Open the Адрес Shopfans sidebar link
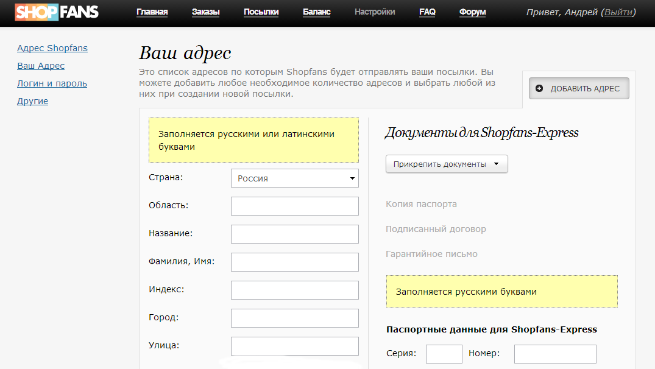The image size is (655, 369). coord(52,48)
